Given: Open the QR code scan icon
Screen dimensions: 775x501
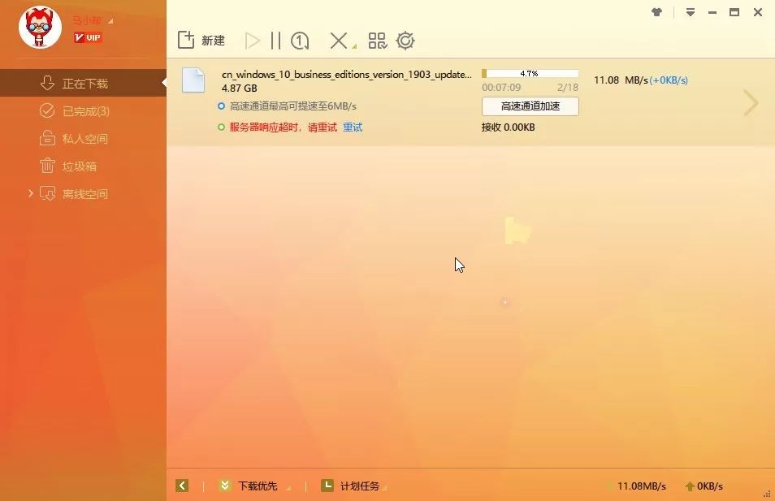Looking at the screenshot, I should [x=377, y=40].
